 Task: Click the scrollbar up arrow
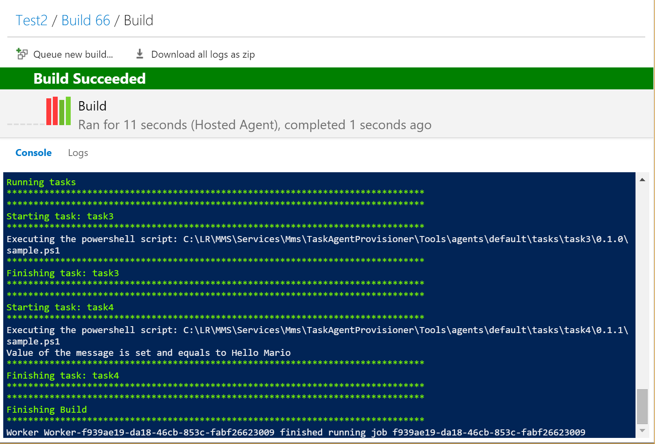pos(642,179)
